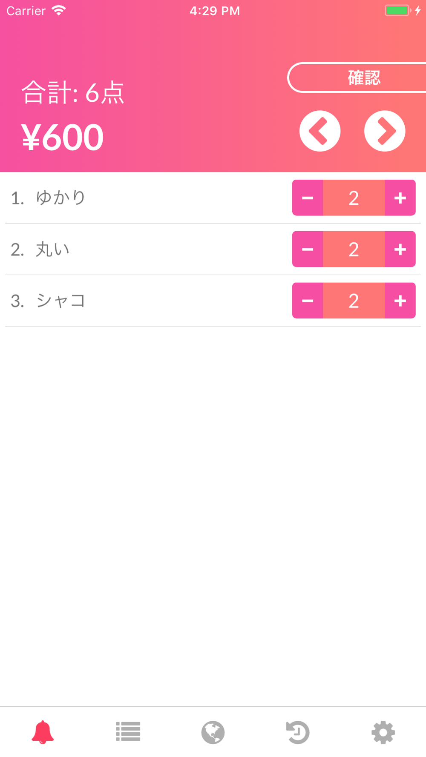Select the ゆかり list row
426x757 pixels.
click(x=213, y=198)
